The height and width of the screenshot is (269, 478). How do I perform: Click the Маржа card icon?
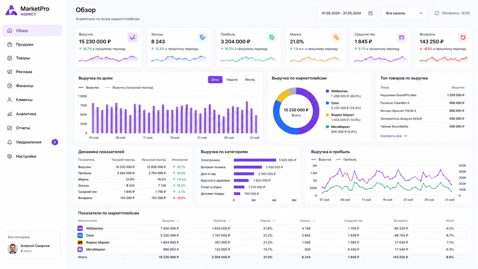click(x=336, y=37)
